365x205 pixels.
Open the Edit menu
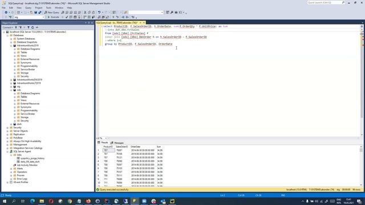tap(11, 7)
